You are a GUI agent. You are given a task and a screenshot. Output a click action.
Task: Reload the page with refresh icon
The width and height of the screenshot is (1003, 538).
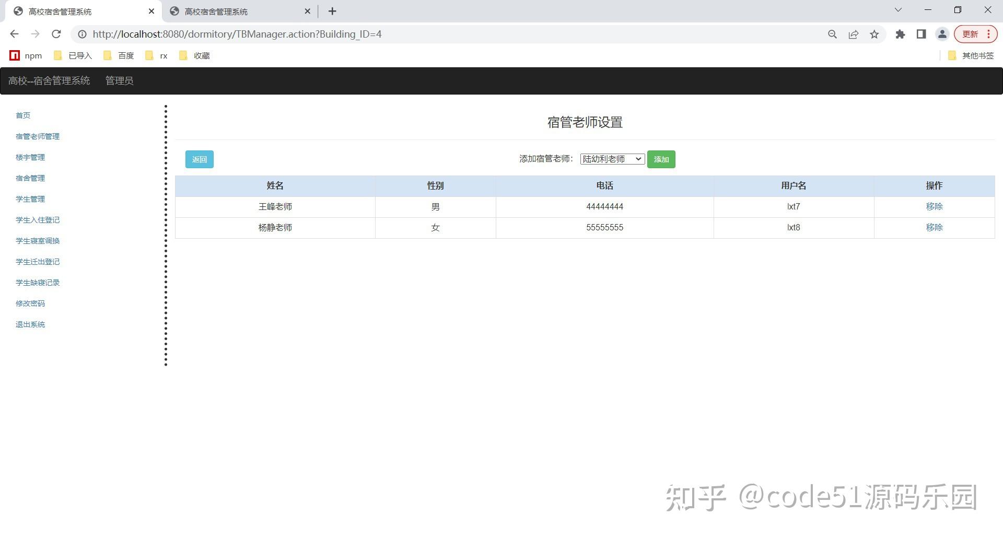click(56, 34)
